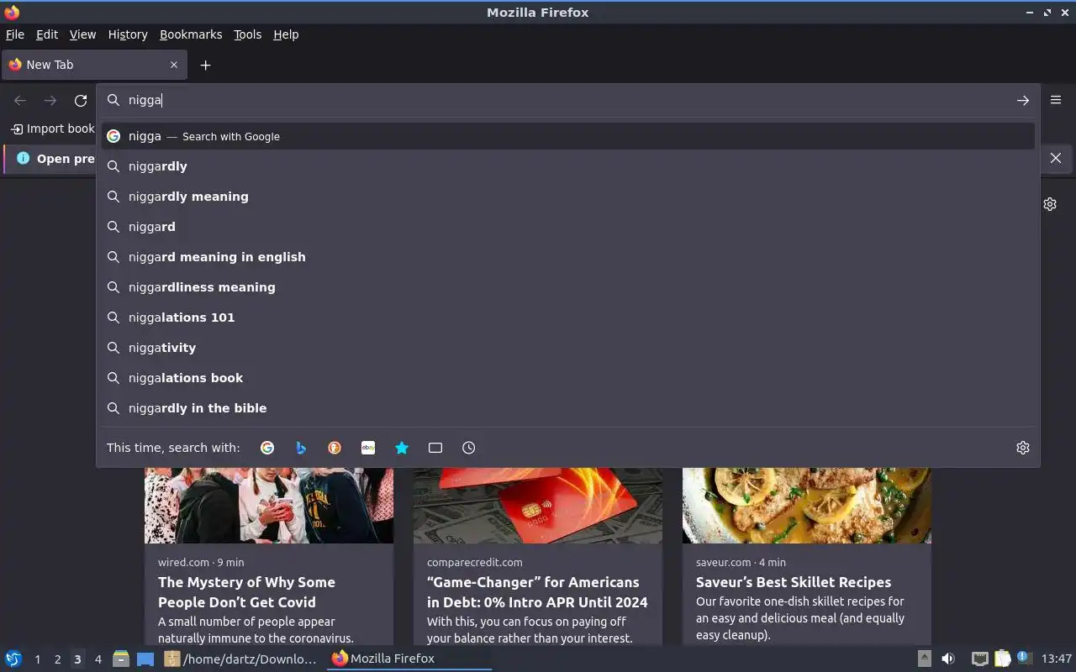This screenshot has width=1076, height=672.
Task: Click the Go arrow in the address bar
Action: tap(1022, 100)
